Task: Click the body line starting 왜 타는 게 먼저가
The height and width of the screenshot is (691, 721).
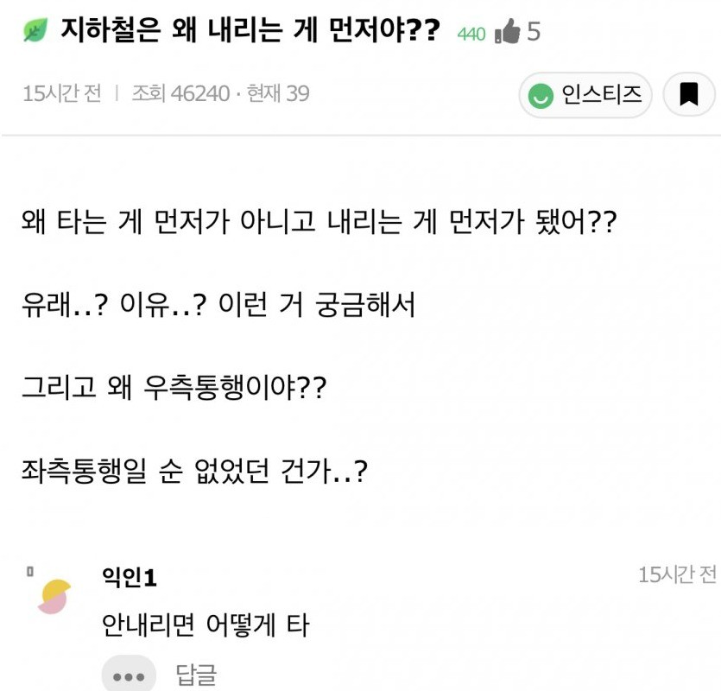Action: pyautogui.click(x=319, y=225)
